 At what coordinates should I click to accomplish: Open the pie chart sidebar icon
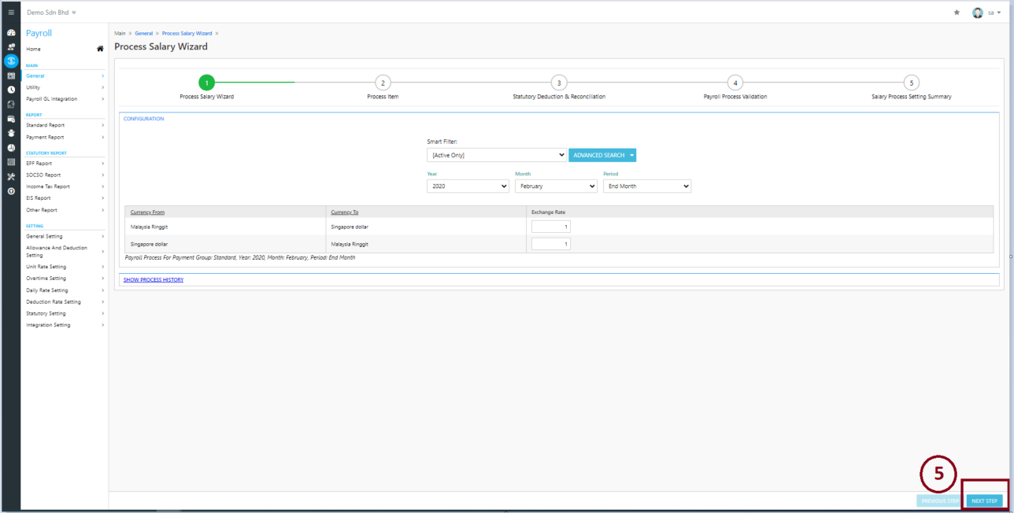(11, 147)
